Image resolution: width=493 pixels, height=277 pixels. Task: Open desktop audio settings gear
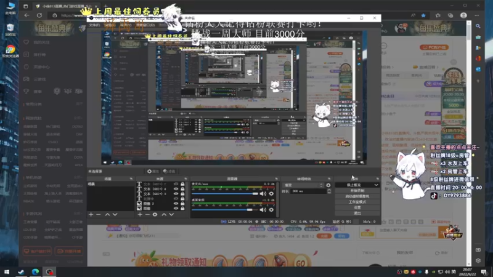271,209
